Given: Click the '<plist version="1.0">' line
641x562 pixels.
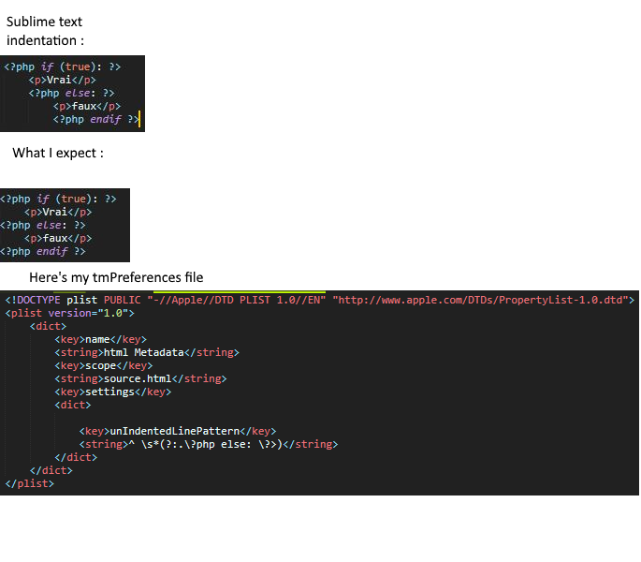Looking at the screenshot, I should (69, 313).
